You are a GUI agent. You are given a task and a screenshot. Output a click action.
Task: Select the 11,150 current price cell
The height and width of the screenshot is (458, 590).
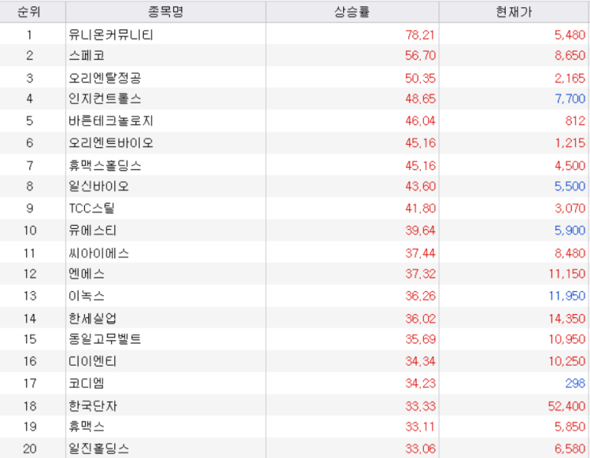(567, 274)
